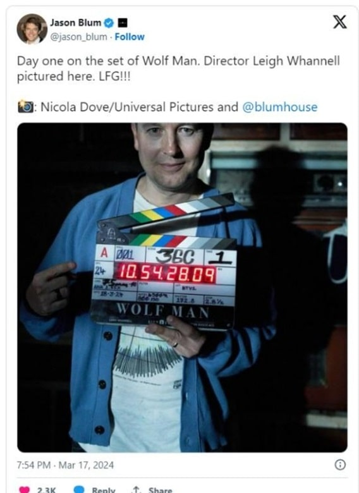Click the Share label
The height and width of the screenshot is (493, 359).
pyautogui.click(x=160, y=490)
